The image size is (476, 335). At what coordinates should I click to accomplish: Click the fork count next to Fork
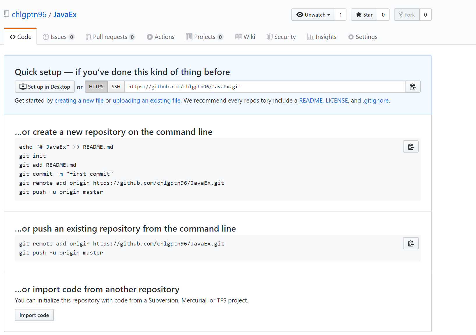(425, 15)
